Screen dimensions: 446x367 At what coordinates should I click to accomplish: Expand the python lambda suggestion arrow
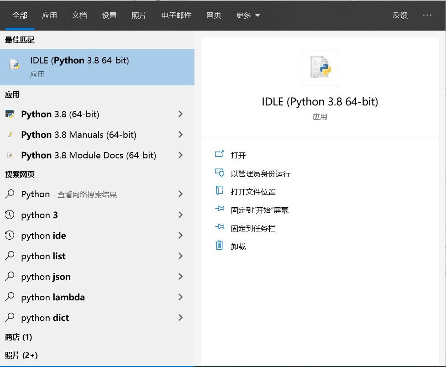[180, 297]
